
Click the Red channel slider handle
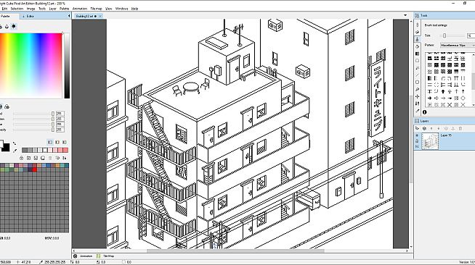53,114
